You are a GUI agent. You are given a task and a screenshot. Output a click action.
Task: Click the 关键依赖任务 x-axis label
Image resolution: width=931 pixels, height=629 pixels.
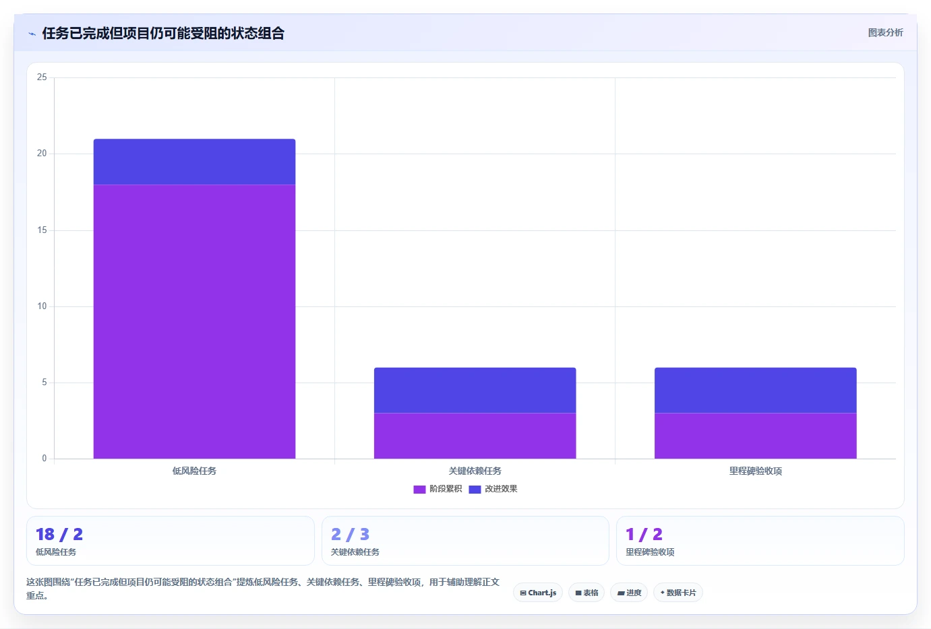(x=475, y=471)
